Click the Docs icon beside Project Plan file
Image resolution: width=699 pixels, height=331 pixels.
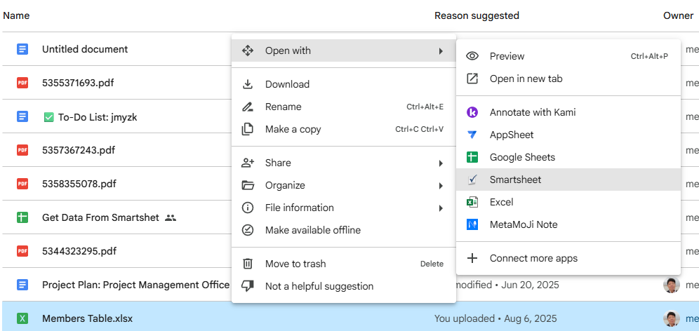pos(22,285)
